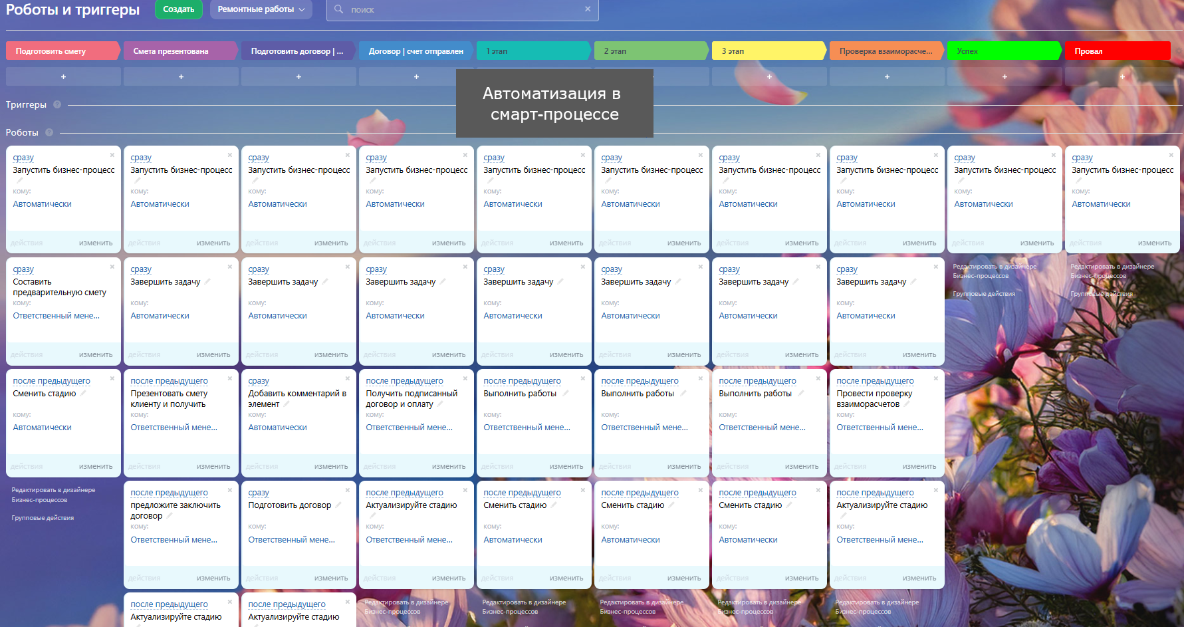
Task: Edit name pencil of 'Завершить задачу' in Смета презентована column
Action: (x=207, y=282)
